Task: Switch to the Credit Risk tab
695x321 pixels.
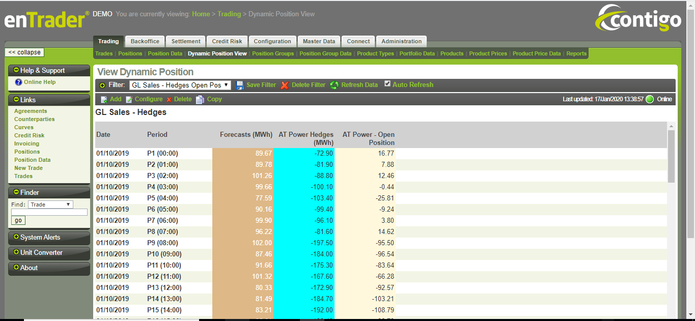Action: tap(227, 42)
